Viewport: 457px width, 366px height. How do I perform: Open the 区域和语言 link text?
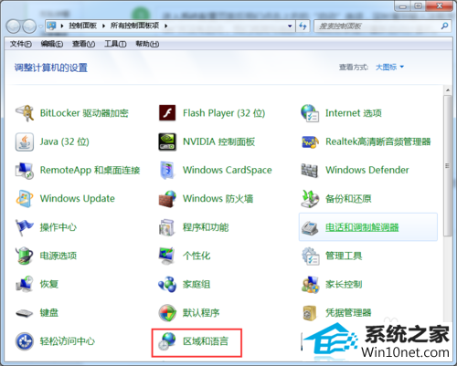point(206,341)
